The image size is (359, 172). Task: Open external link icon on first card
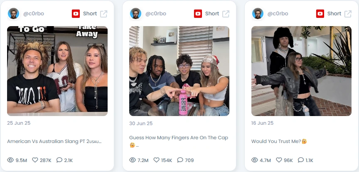click(x=104, y=14)
